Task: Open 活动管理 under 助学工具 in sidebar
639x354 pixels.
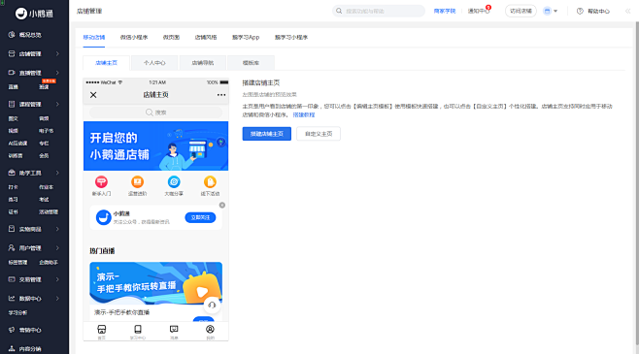Action: (49, 212)
